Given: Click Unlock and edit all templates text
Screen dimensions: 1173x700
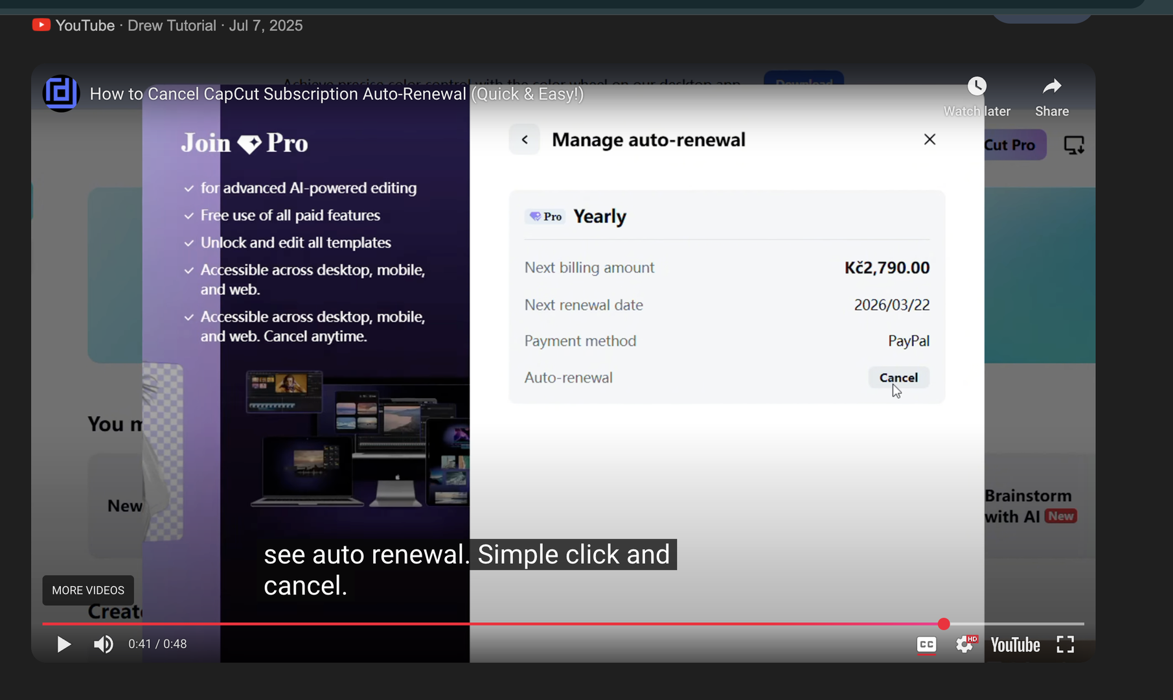Looking at the screenshot, I should click(295, 242).
